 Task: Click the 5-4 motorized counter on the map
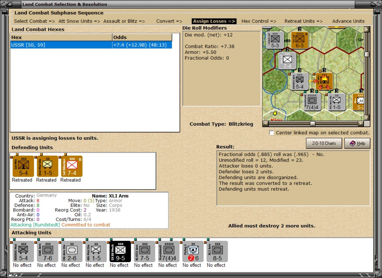(300, 81)
